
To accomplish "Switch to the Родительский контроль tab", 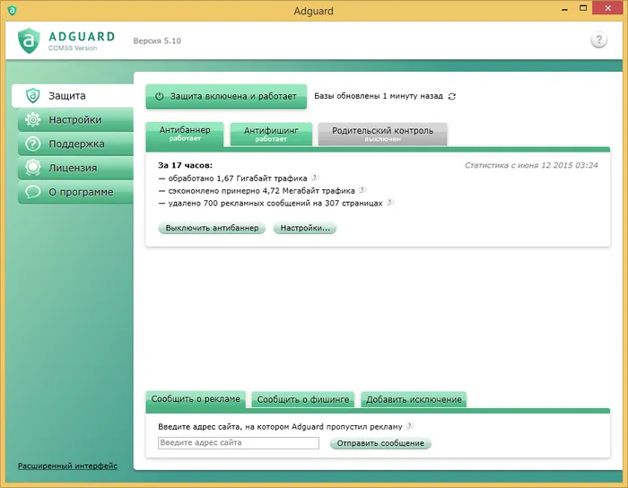I will tap(382, 134).
